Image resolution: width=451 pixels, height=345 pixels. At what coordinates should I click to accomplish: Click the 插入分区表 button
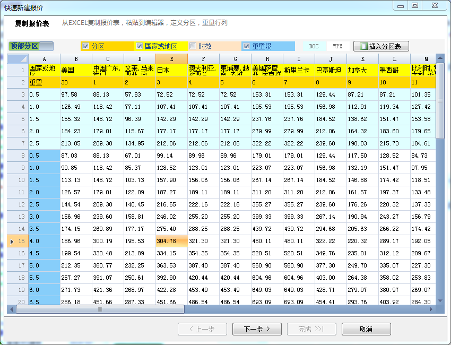pos(381,46)
